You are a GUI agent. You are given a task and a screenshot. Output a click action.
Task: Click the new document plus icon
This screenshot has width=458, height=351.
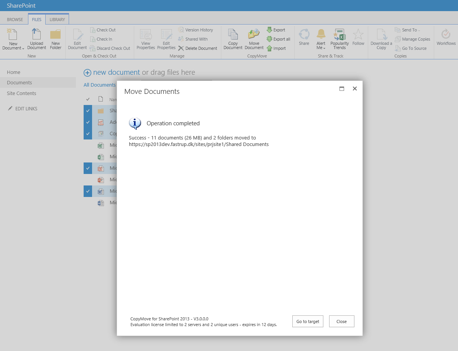(x=87, y=73)
